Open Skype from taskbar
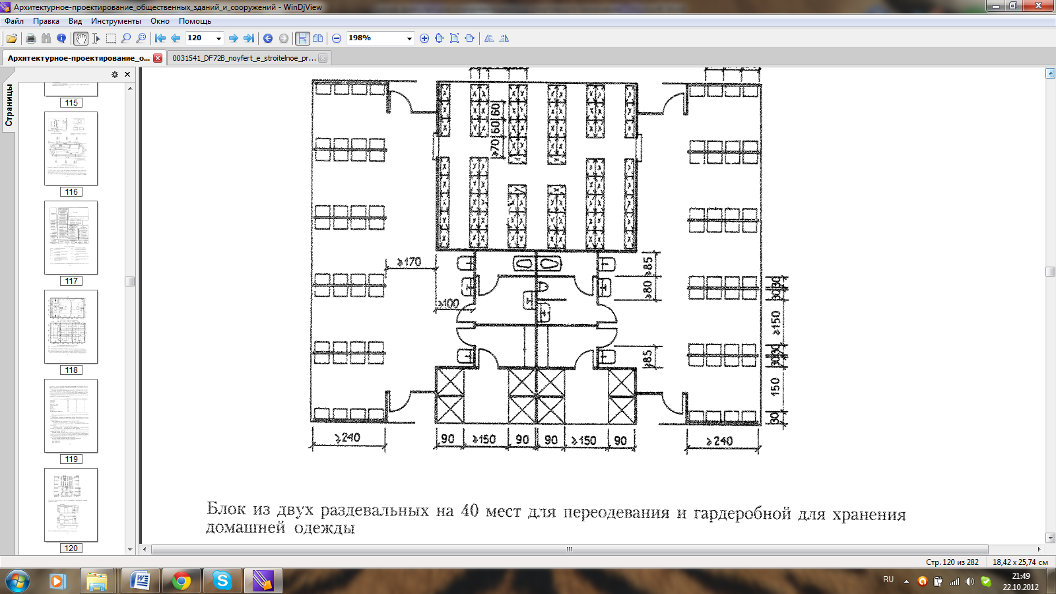This screenshot has width=1056, height=594. pyautogui.click(x=222, y=581)
